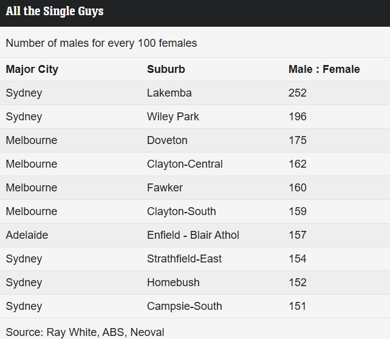Select the Doveton suburb cell
390x339 pixels.
(x=167, y=140)
